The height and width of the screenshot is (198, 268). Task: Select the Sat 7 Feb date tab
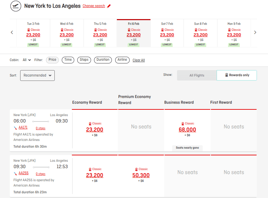(x=167, y=33)
